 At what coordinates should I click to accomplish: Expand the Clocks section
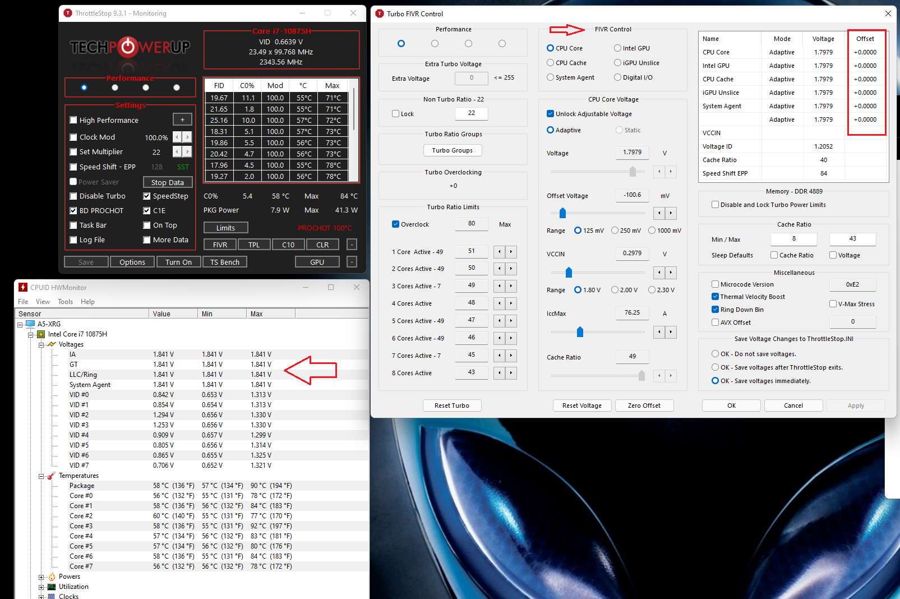41,597
